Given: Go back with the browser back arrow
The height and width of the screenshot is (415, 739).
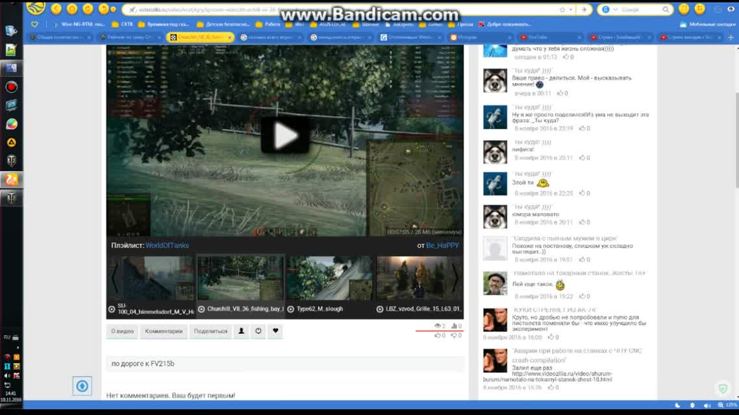Looking at the screenshot, I should coord(56,9).
